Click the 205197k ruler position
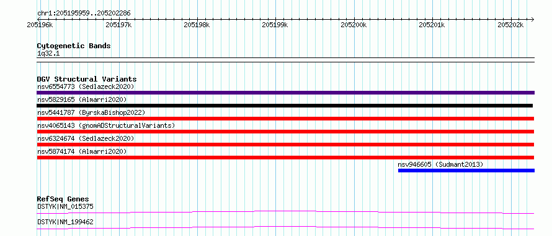Screen dimensions: 552x236 [118, 25]
